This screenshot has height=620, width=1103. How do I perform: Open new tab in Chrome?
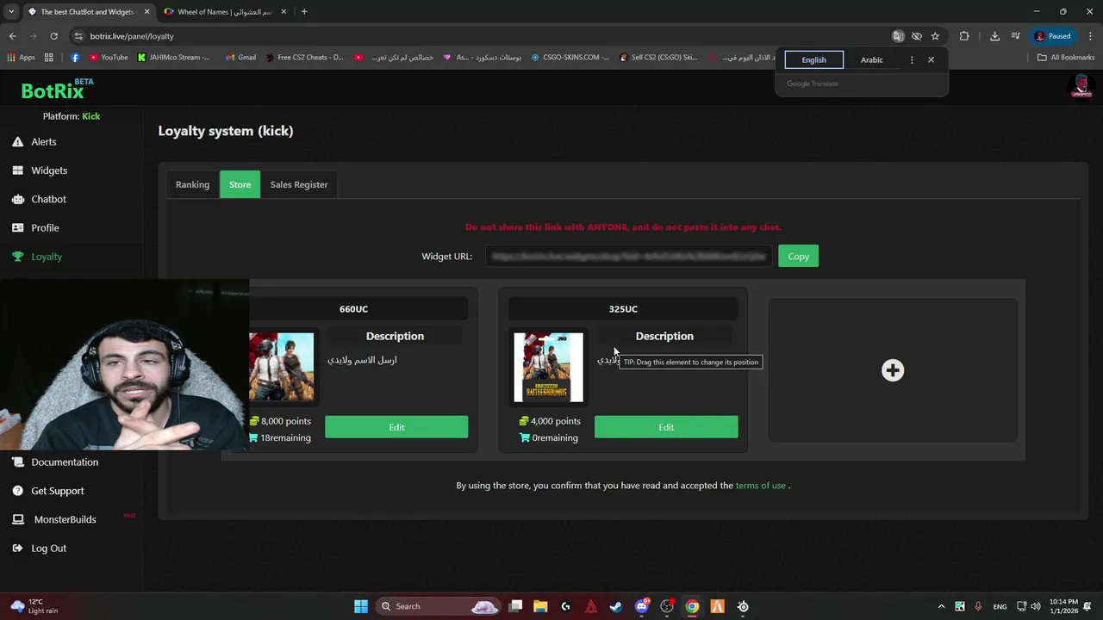coord(304,12)
